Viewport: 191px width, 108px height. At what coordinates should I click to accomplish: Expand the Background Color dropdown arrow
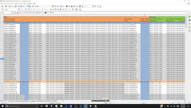[x=75, y=9]
